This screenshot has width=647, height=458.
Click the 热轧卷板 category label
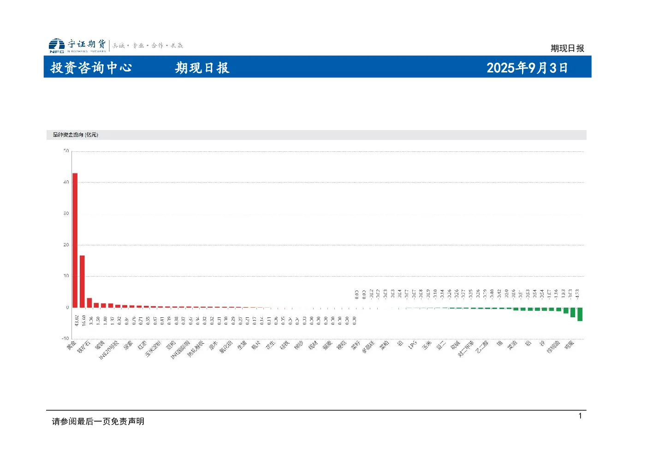coord(196,349)
